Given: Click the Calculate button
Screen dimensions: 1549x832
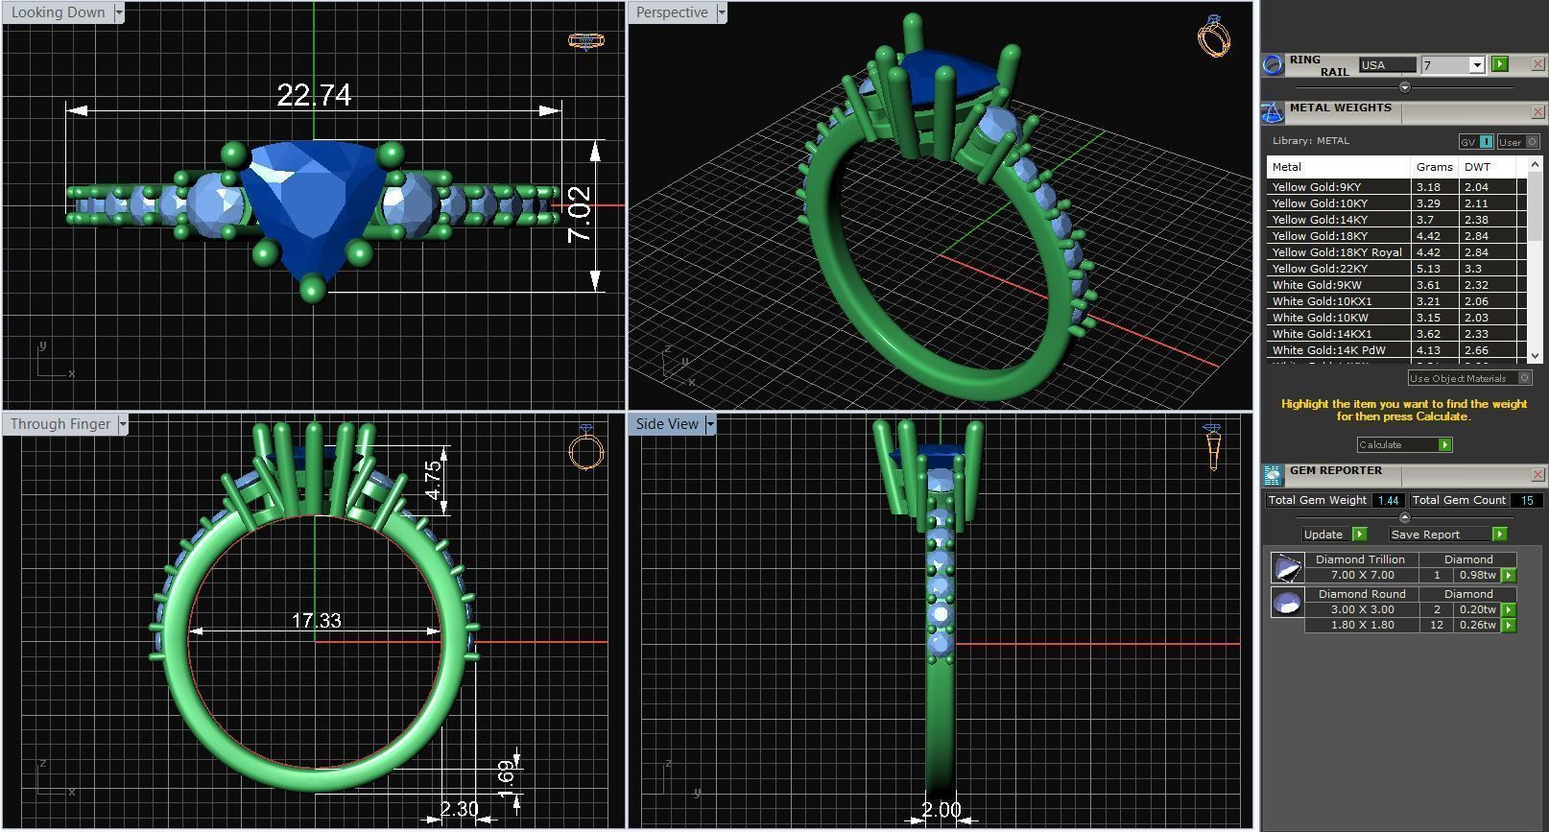Looking at the screenshot, I should click(1404, 444).
